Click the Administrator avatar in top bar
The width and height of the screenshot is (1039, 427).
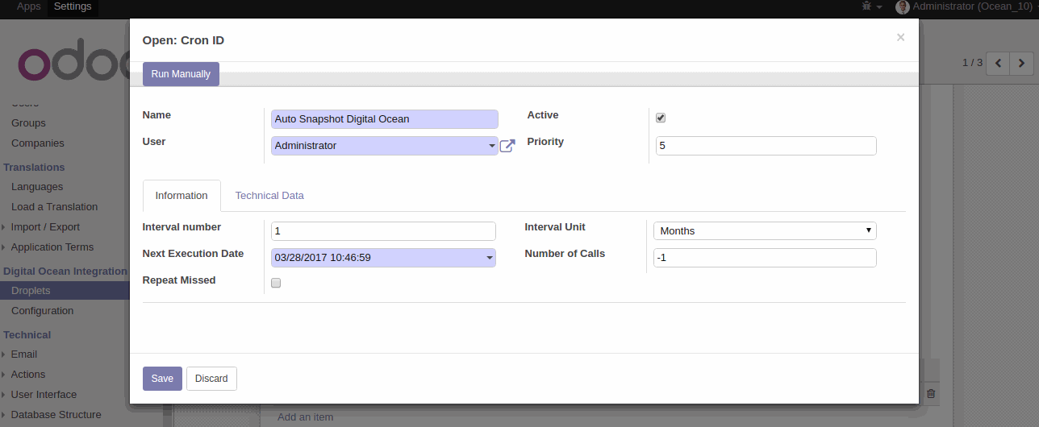[x=903, y=7]
